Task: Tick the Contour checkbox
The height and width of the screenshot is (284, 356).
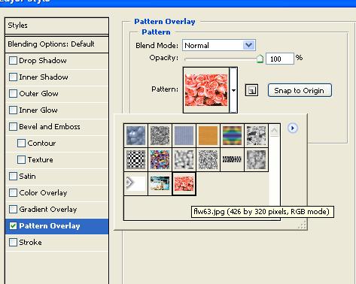Action: [x=21, y=144]
